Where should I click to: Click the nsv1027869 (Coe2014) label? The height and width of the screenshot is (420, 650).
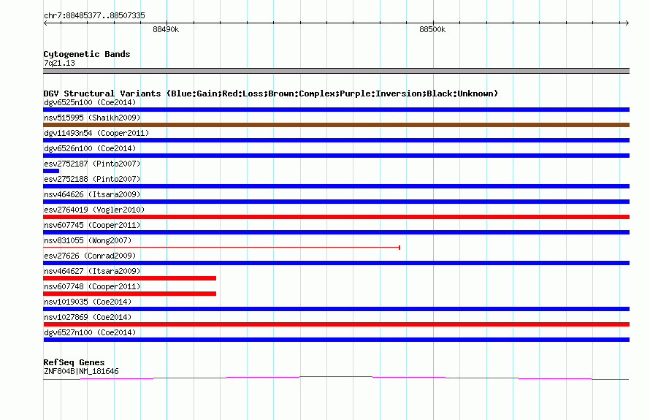tap(88, 317)
